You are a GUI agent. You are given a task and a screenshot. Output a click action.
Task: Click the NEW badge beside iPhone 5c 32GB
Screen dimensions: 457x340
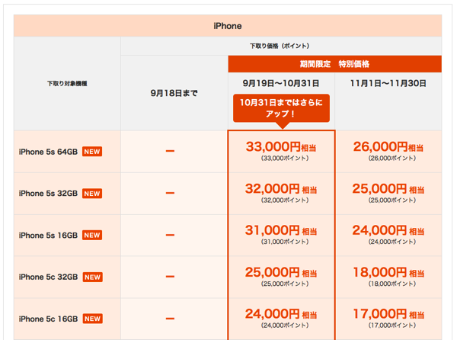(x=93, y=277)
